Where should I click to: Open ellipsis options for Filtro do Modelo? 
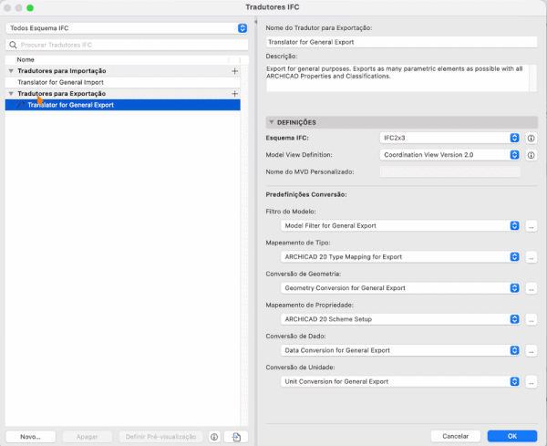coord(531,226)
